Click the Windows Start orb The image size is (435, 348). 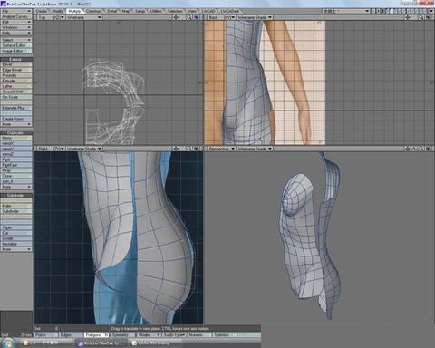8,343
